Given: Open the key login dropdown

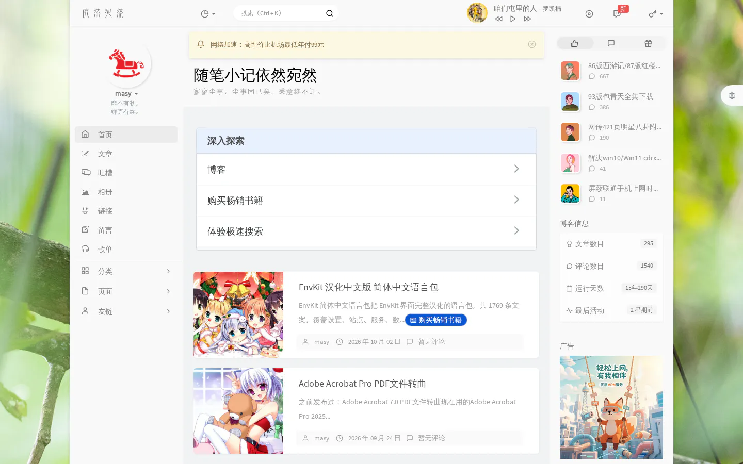Looking at the screenshot, I should click(x=656, y=14).
